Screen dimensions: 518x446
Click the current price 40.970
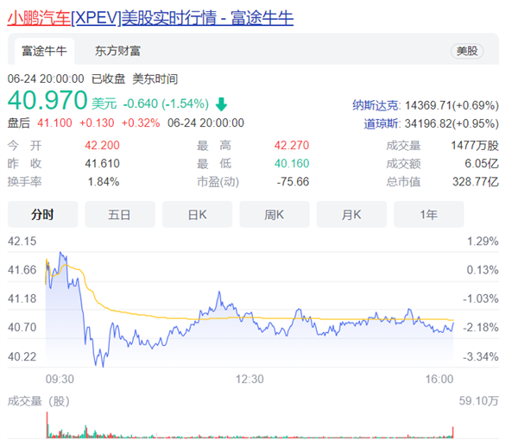(x=47, y=100)
